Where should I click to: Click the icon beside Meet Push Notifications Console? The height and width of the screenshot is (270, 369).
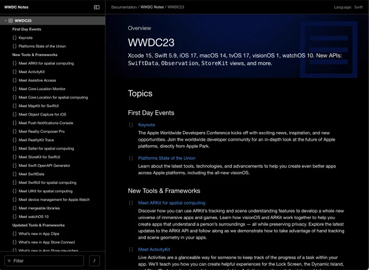pos(15,123)
